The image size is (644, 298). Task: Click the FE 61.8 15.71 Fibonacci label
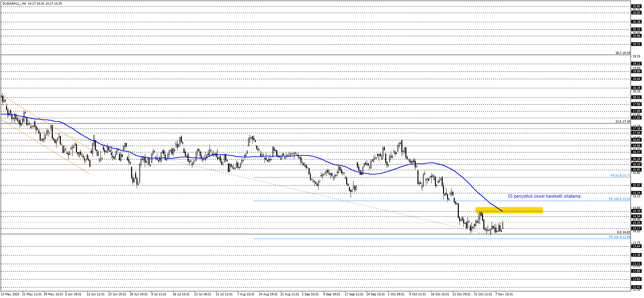tap(620, 176)
